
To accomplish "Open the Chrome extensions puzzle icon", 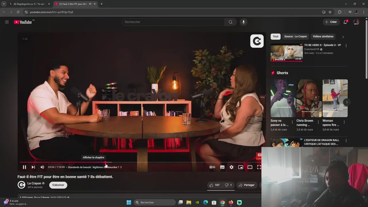I will click(340, 12).
